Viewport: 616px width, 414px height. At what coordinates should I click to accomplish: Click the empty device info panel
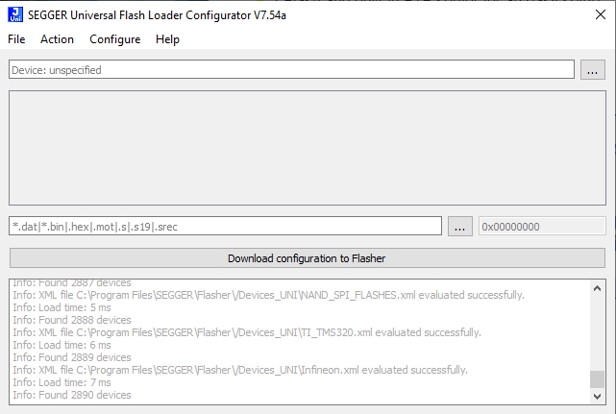[x=308, y=148]
